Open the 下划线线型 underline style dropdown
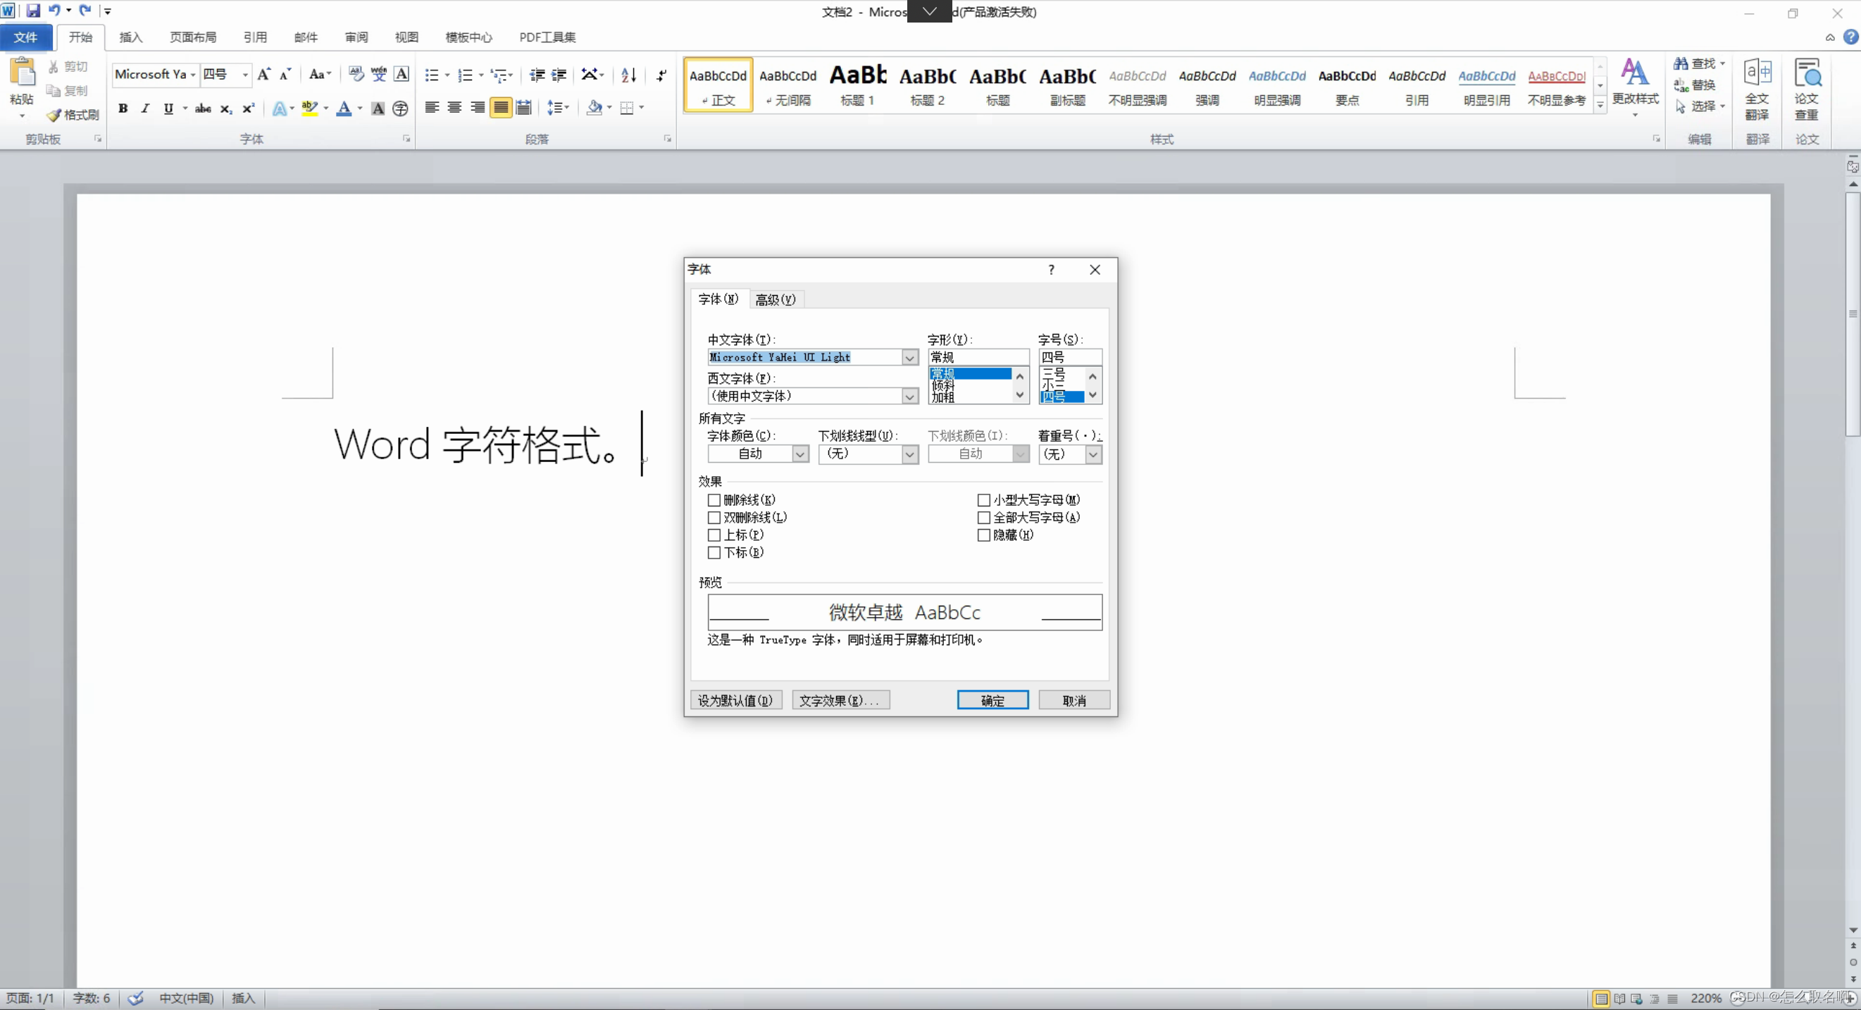 [909, 454]
